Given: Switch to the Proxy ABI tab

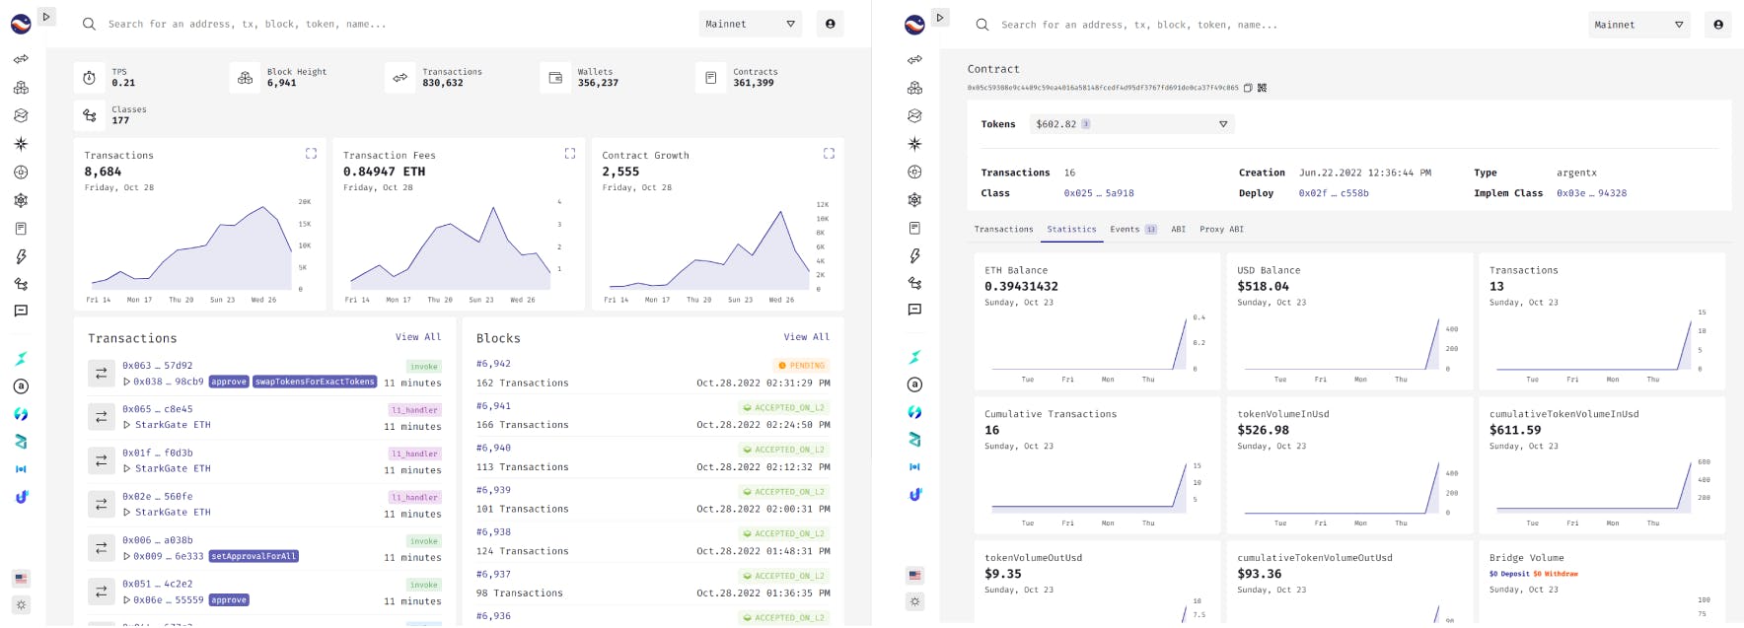Looking at the screenshot, I should click(x=1221, y=229).
